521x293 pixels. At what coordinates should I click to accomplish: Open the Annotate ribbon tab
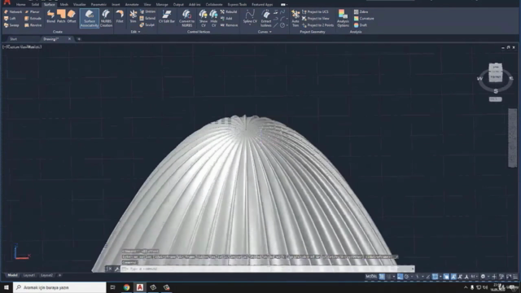[132, 5]
